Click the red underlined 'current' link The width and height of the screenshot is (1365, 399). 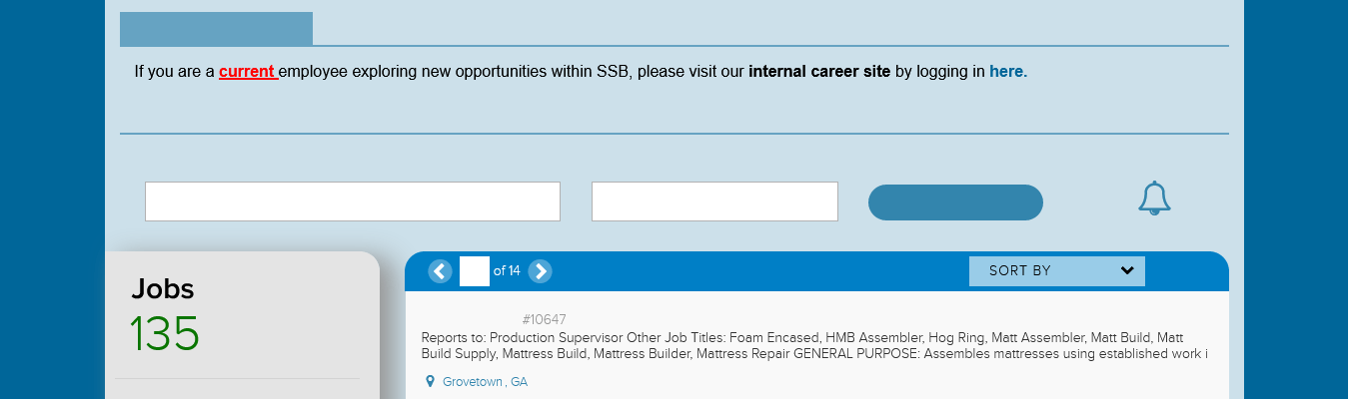pyautogui.click(x=247, y=72)
